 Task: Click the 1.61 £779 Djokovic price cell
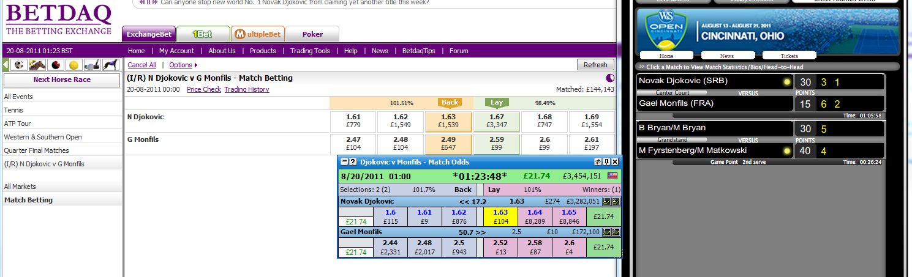coord(353,121)
